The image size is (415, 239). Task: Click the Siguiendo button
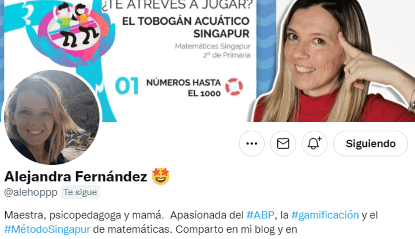click(x=371, y=143)
